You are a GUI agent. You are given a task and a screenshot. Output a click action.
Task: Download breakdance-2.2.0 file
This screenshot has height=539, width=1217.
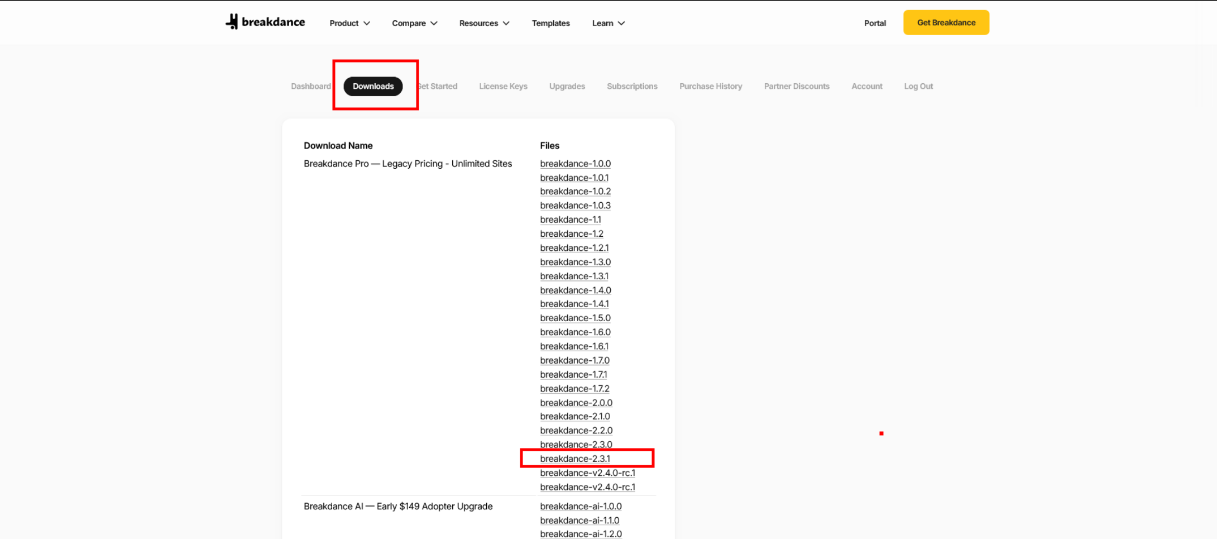click(x=576, y=431)
